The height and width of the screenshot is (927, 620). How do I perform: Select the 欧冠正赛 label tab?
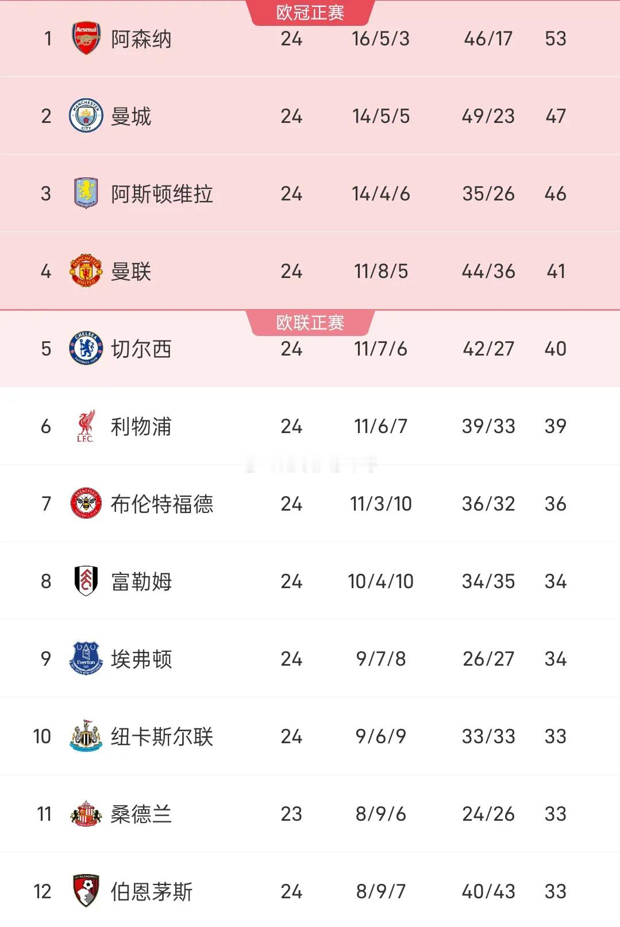(310, 13)
